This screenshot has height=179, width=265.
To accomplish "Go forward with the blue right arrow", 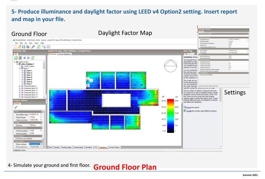I will 28,58.
